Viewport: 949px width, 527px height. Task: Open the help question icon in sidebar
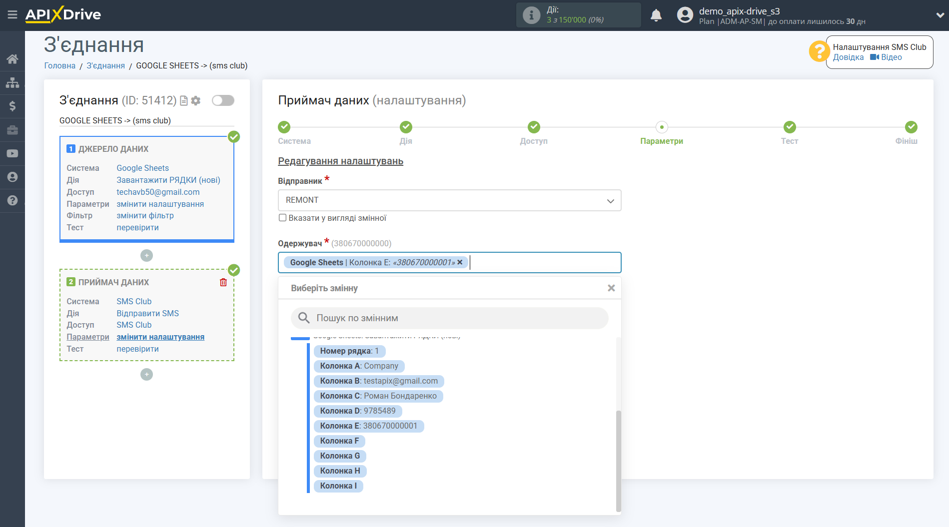coord(12,200)
